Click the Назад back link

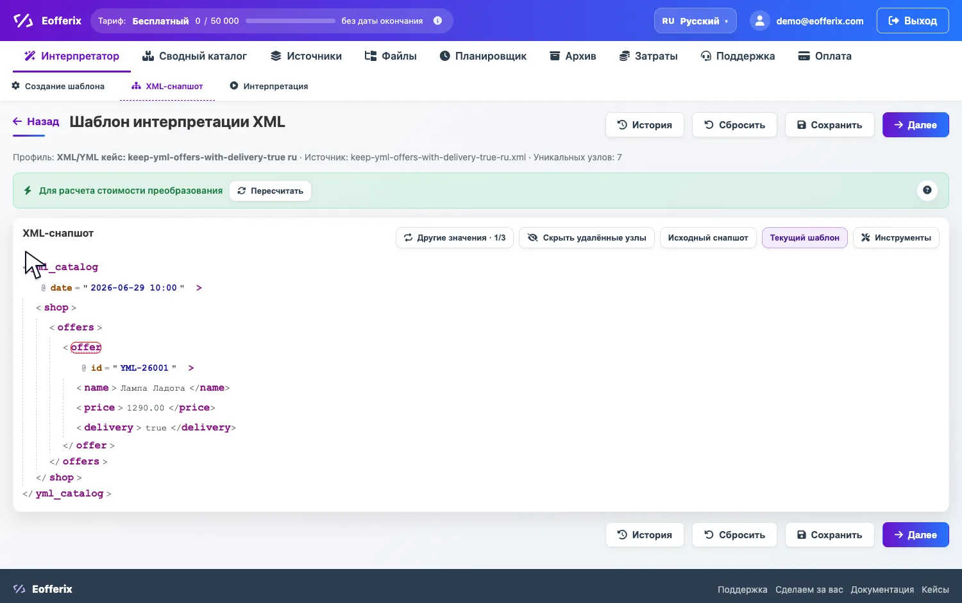(36, 121)
